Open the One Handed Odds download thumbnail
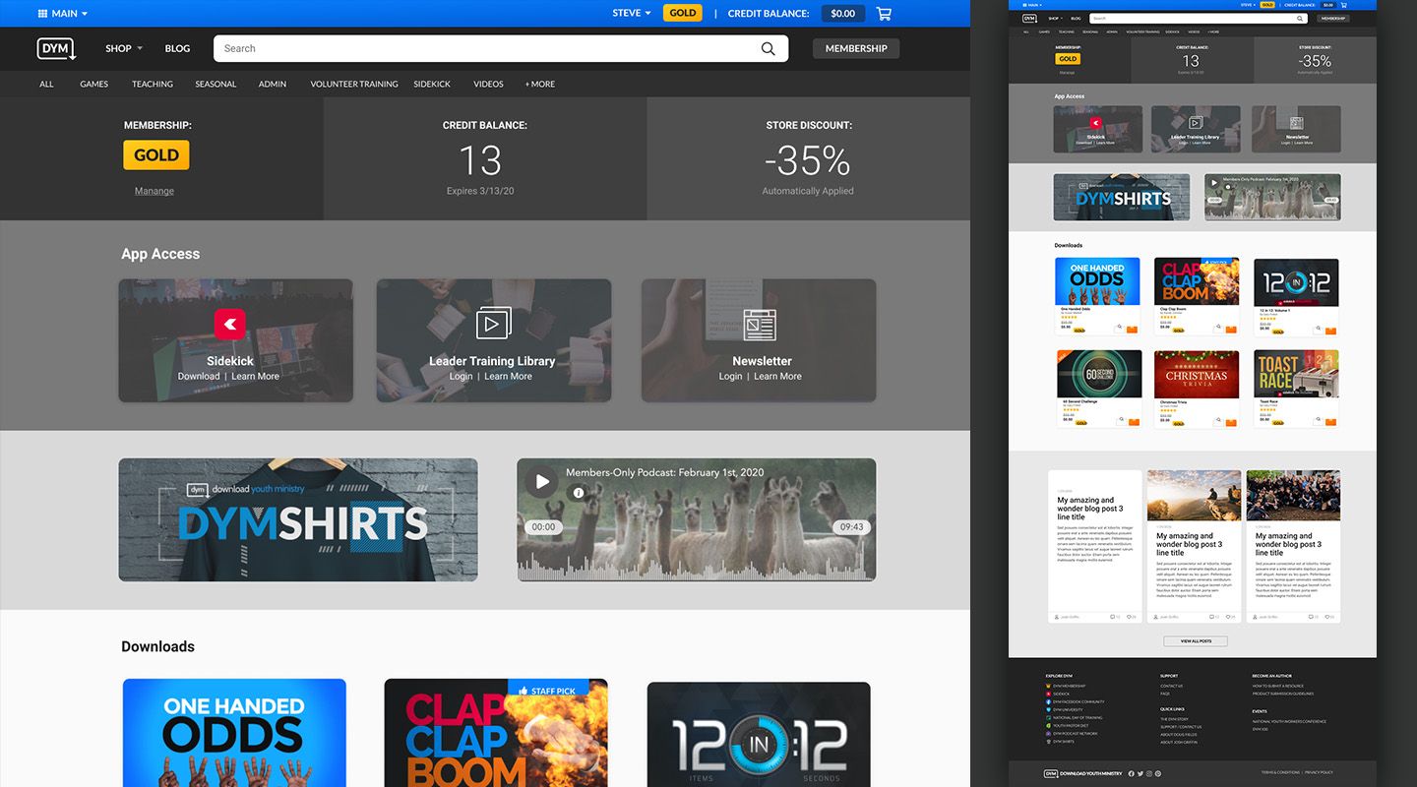The image size is (1417, 787). [234, 733]
